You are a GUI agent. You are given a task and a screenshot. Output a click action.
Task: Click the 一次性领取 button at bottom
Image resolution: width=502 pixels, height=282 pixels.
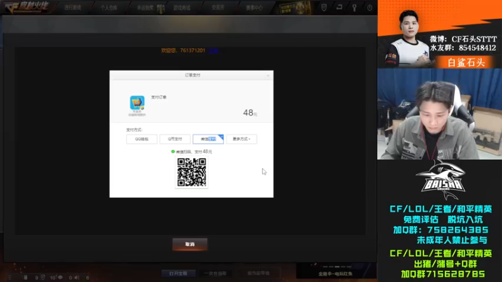point(215,273)
